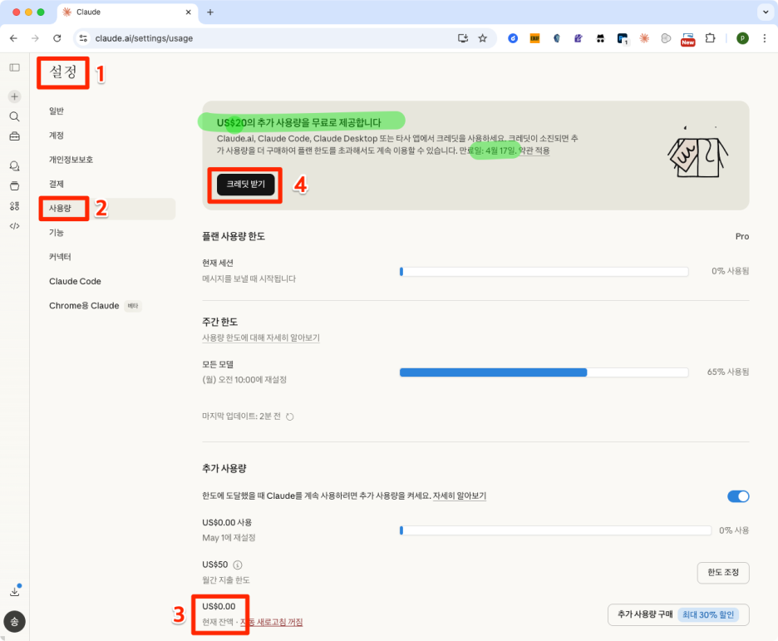Click the blue circular extension icon
This screenshot has height=641, width=778.
pos(513,38)
